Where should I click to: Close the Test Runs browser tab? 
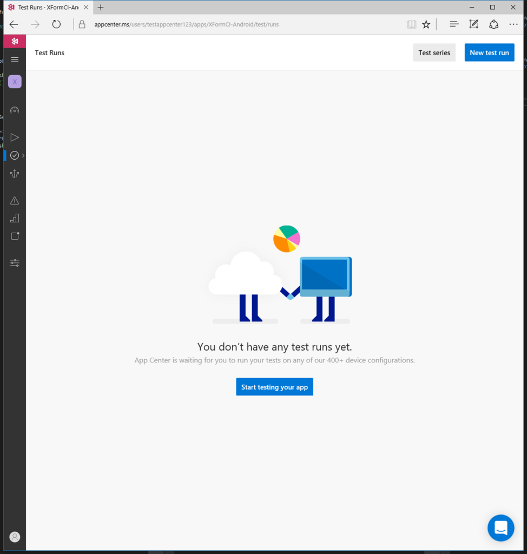86,8
